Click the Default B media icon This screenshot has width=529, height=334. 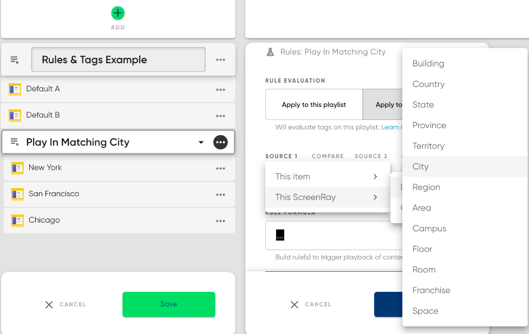pos(15,116)
